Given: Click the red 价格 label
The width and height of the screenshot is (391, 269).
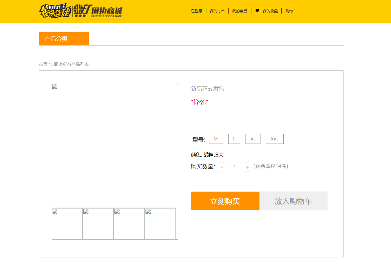Looking at the screenshot, I should (199, 102).
